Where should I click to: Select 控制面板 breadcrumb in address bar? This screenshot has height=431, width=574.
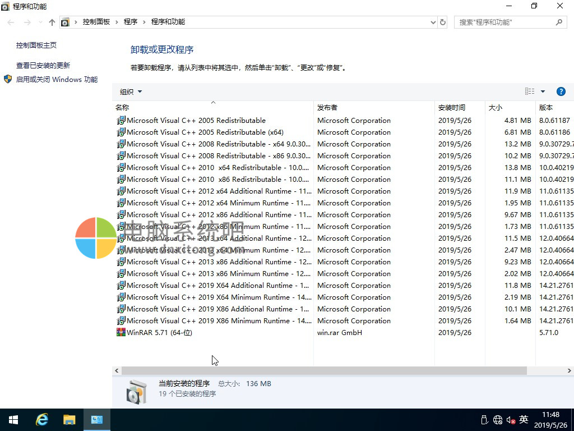(x=96, y=22)
